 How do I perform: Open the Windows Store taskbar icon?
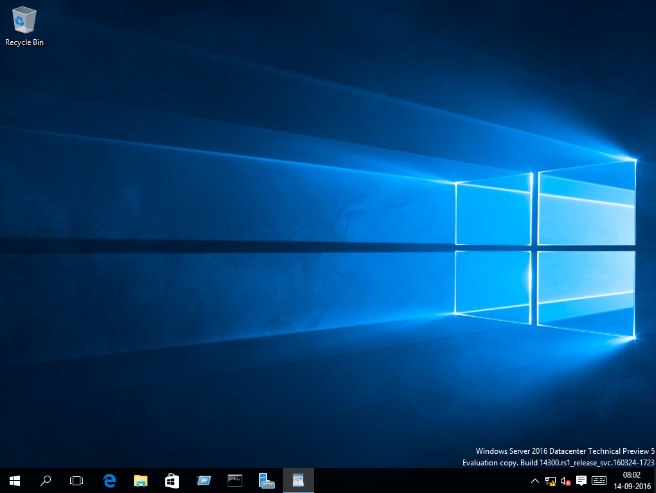pos(172,481)
